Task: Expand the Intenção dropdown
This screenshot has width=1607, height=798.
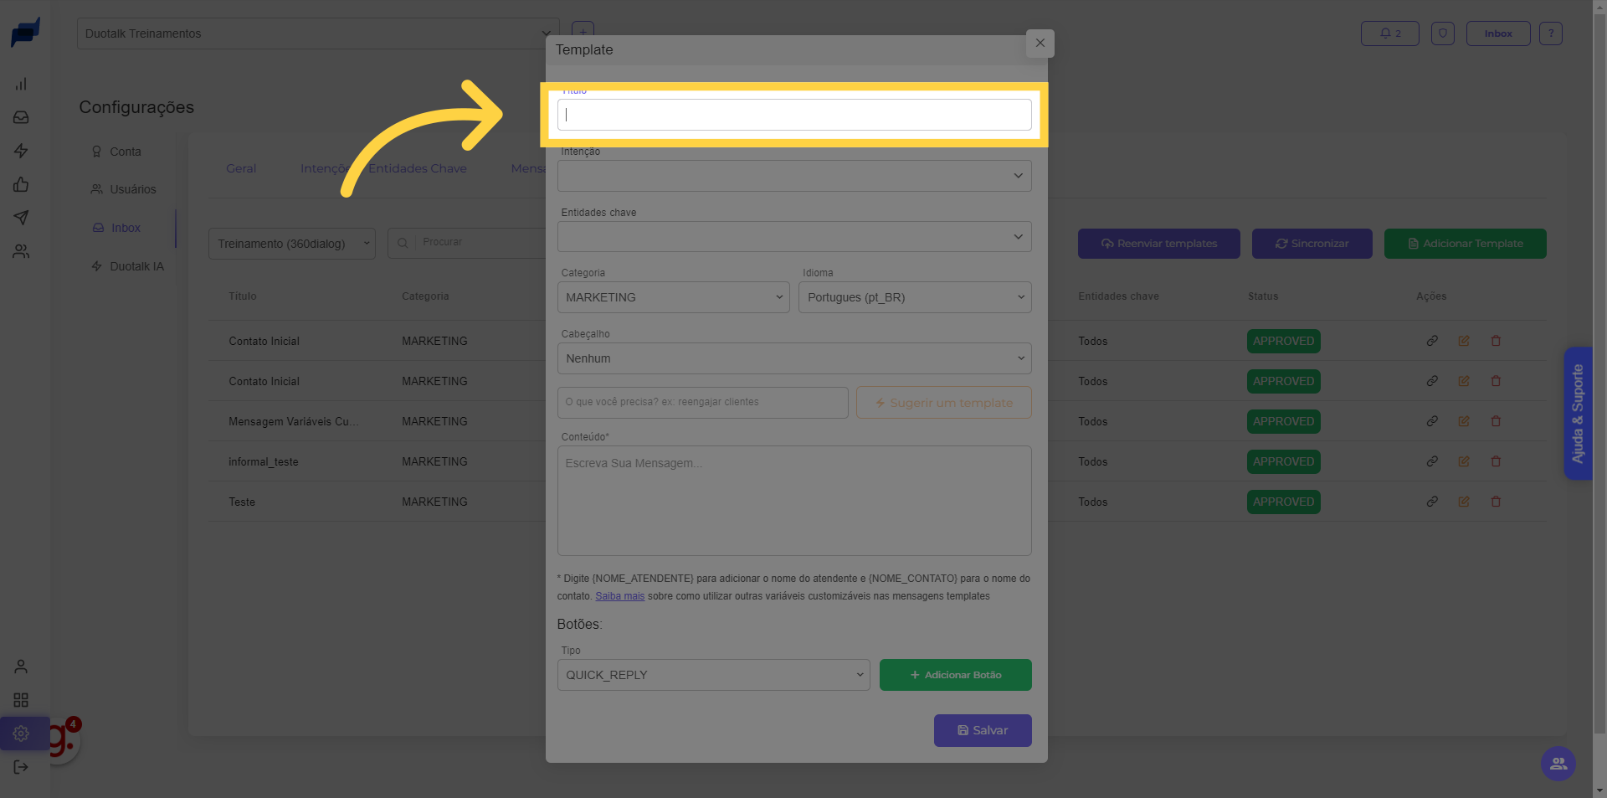Action: coord(793,176)
